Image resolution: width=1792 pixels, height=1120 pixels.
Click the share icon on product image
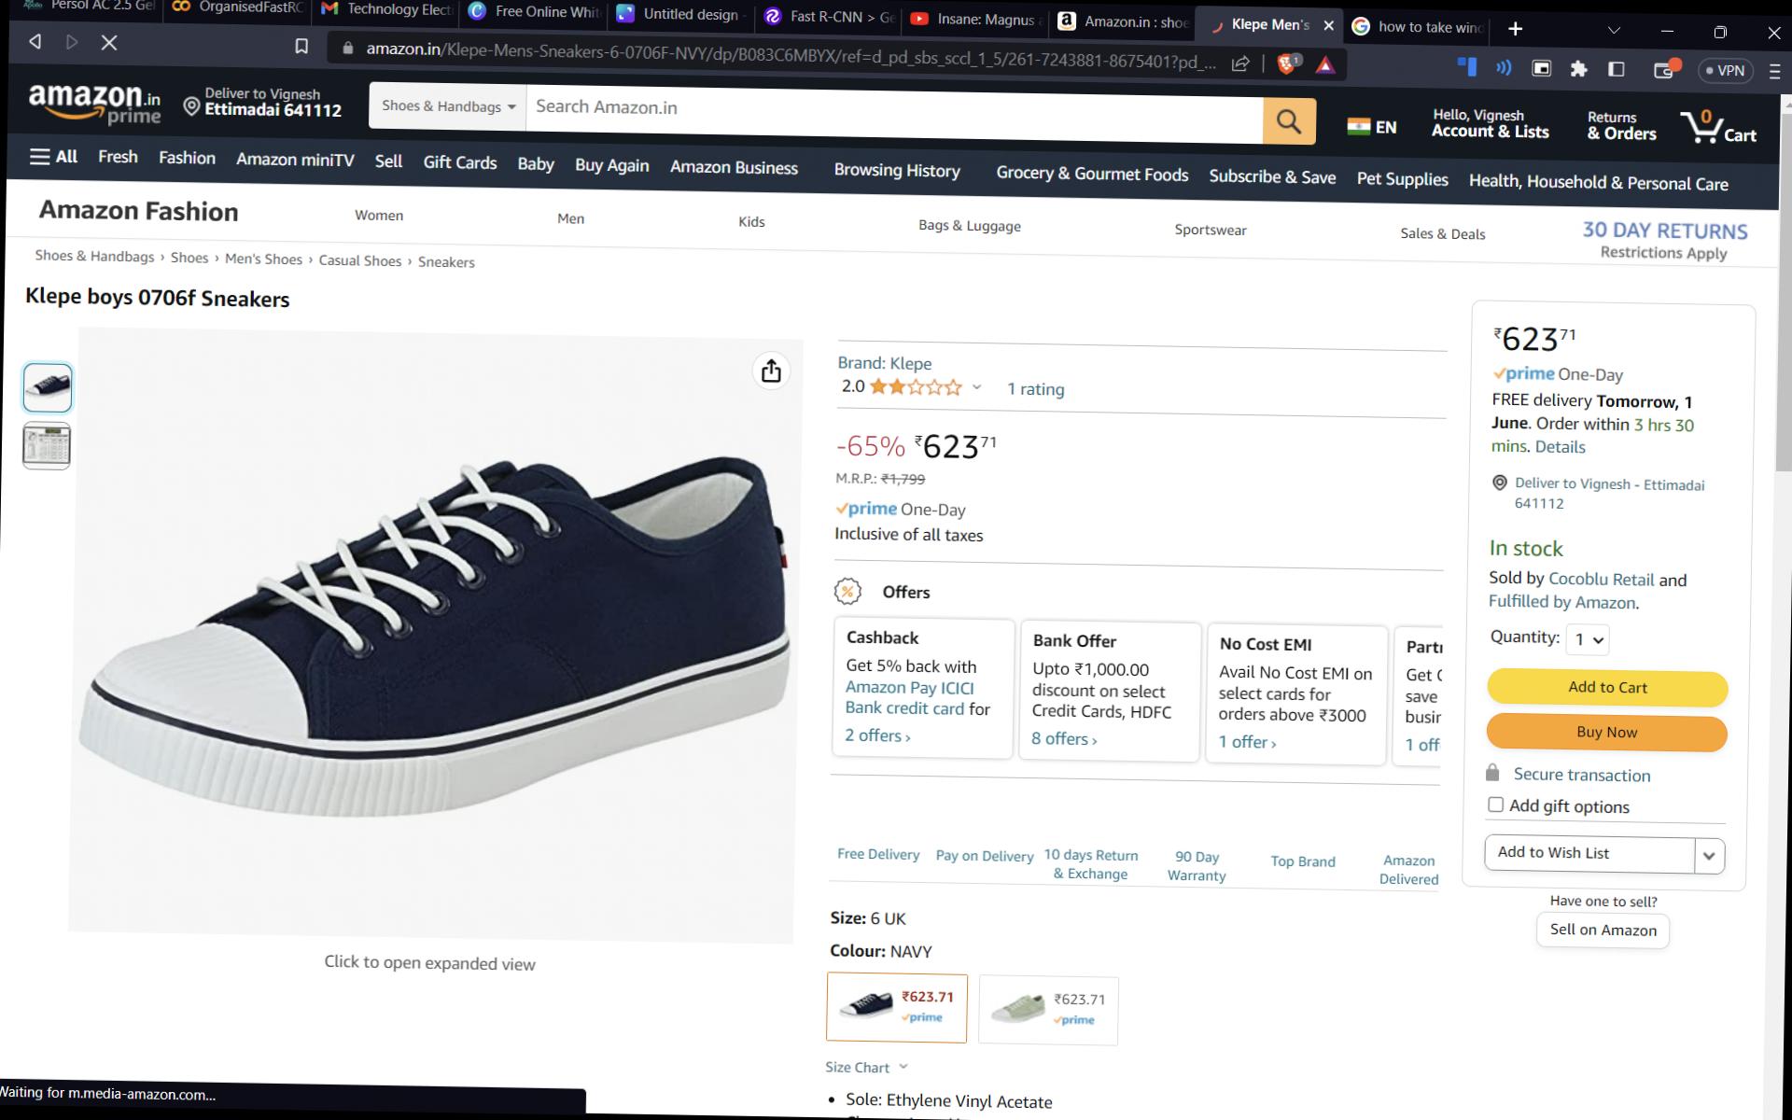click(771, 371)
